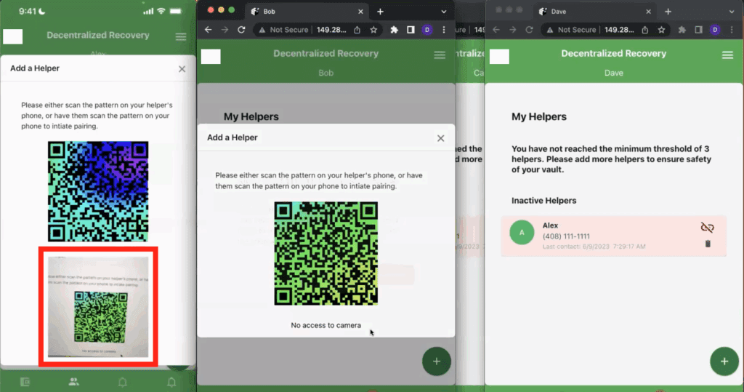Screen dimensions: 744x392
Task: Toggle side panel in Bob's browser
Action: pyautogui.click(x=411, y=30)
